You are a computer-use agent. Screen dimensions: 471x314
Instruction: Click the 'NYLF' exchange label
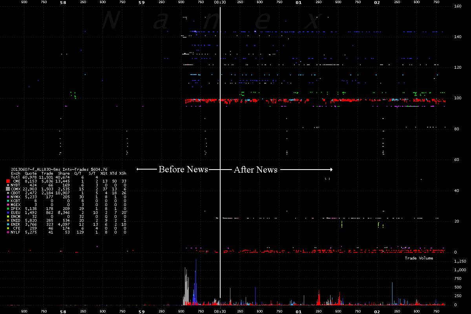(x=16, y=232)
